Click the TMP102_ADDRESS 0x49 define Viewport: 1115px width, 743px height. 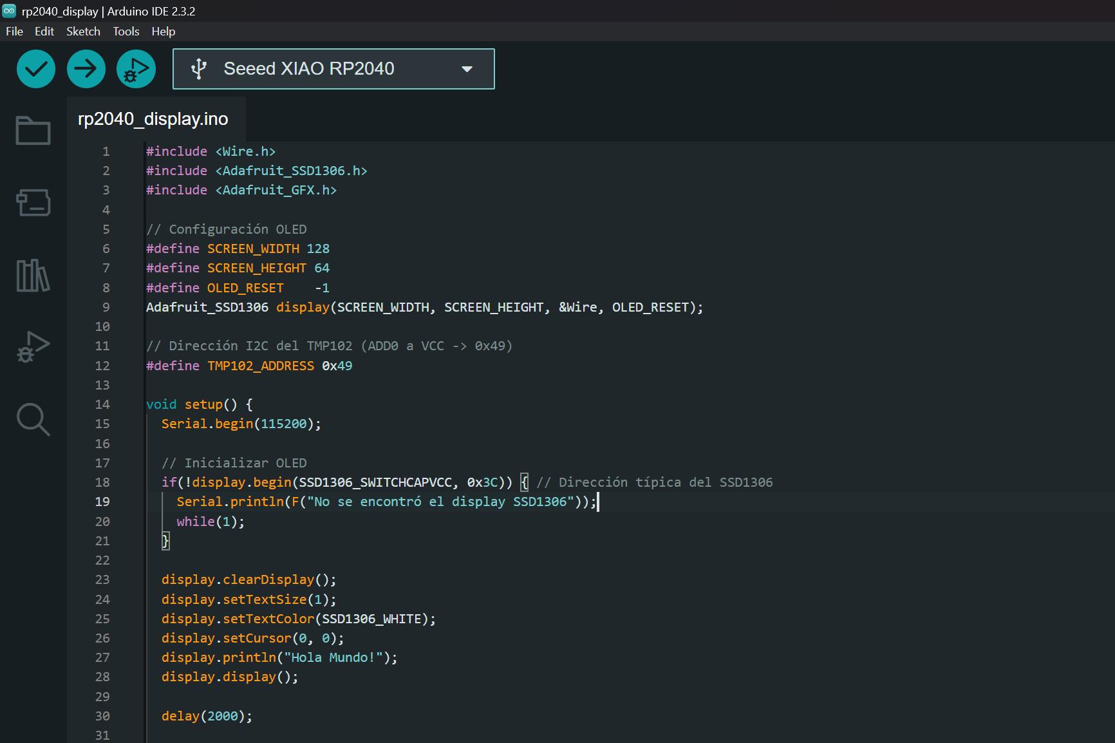(249, 366)
